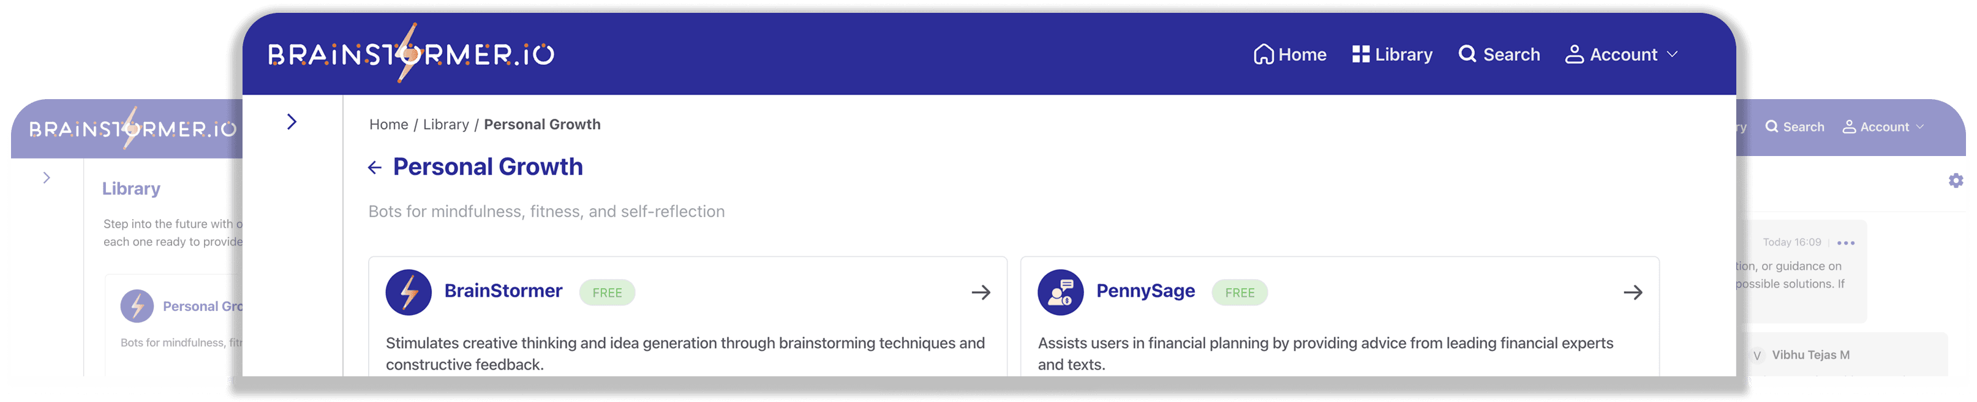Go back using arrow beside Personal Growth
The height and width of the screenshot is (402, 1977).
(375, 168)
